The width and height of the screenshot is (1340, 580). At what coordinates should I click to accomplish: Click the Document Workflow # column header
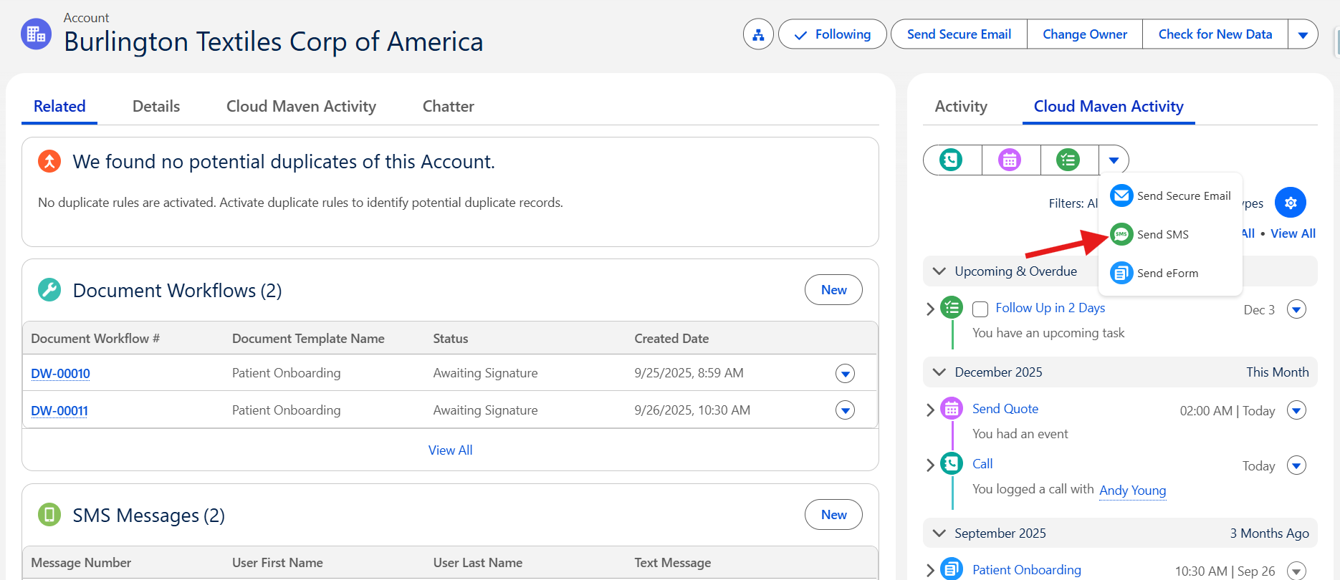point(95,339)
